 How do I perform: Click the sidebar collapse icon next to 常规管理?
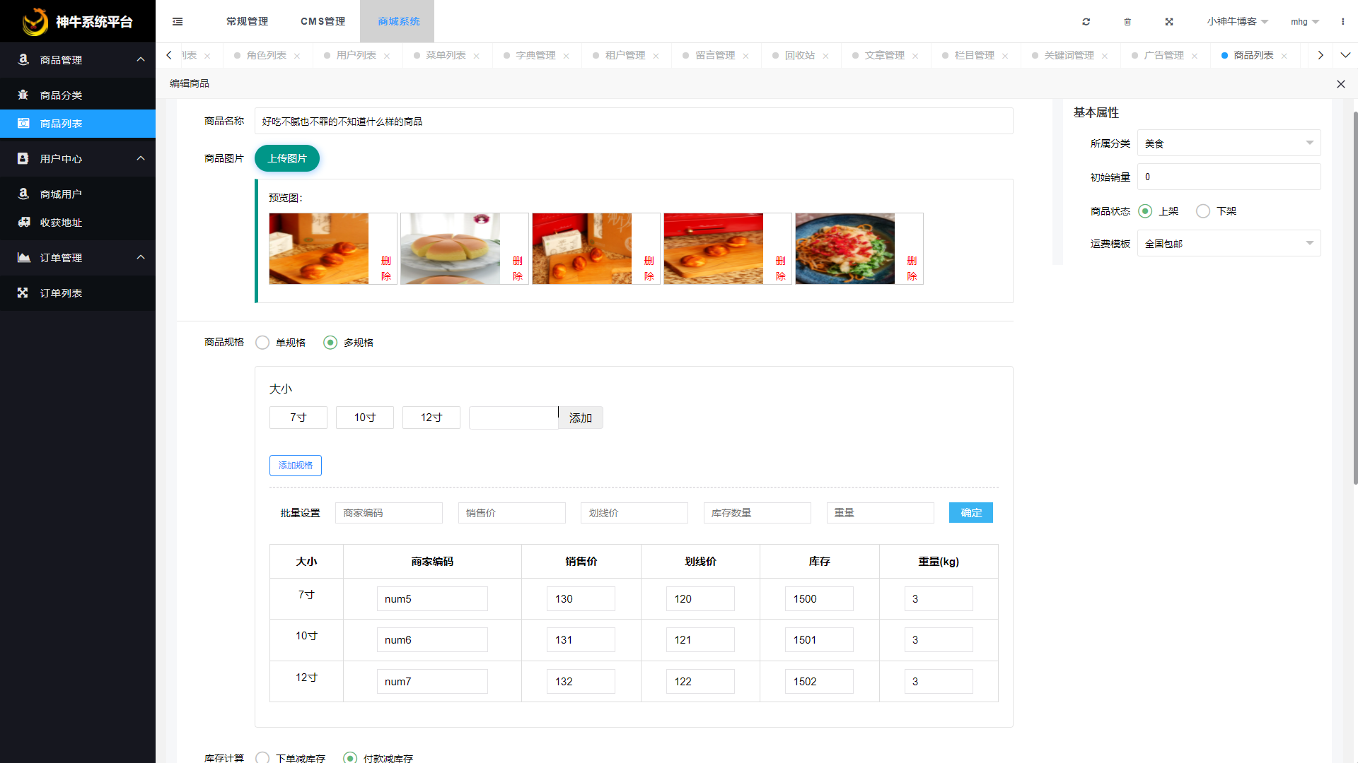click(177, 21)
